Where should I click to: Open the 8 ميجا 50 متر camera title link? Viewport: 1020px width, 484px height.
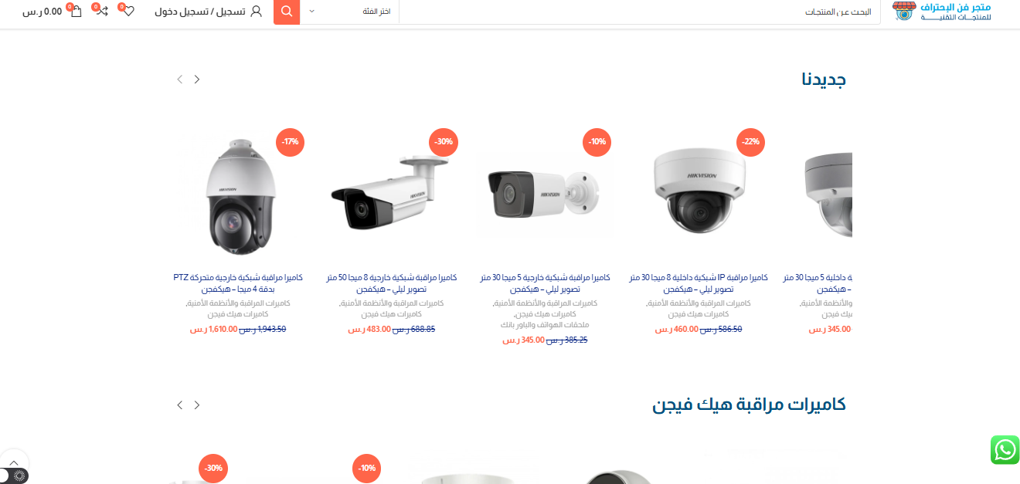coord(391,283)
